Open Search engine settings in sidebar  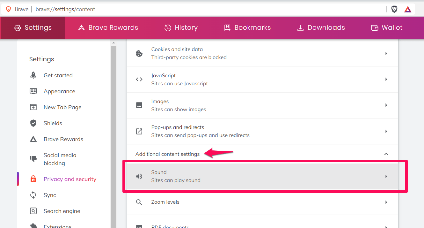62,211
